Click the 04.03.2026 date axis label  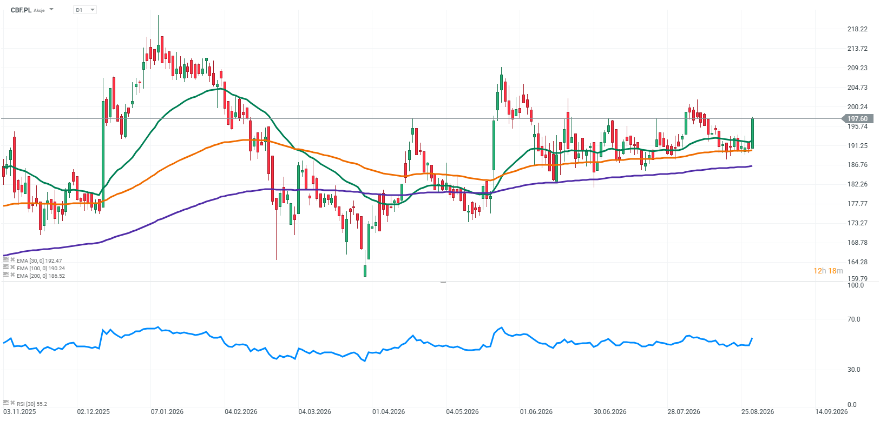tap(314, 412)
